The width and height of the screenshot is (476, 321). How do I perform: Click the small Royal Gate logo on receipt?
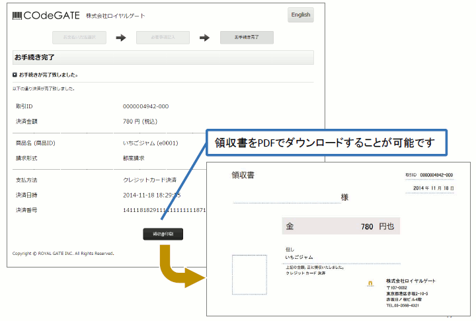pyautogui.click(x=370, y=283)
